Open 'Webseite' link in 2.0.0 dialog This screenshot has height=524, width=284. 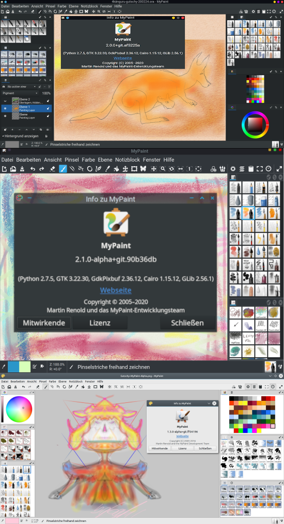pyautogui.click(x=122, y=58)
